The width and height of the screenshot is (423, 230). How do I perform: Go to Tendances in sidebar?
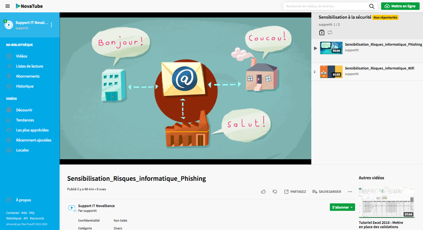(x=25, y=120)
